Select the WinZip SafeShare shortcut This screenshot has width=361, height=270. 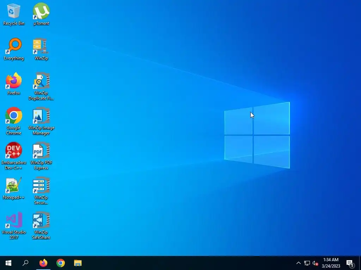point(41,226)
